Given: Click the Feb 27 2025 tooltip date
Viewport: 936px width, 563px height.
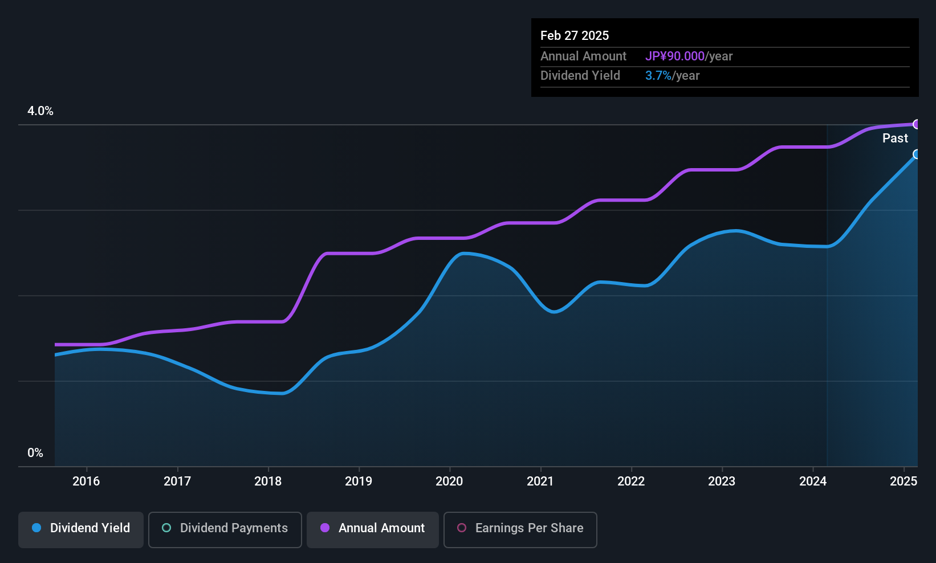Looking at the screenshot, I should (575, 35).
